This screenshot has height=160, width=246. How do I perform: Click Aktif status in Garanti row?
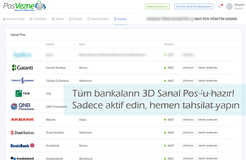tap(169, 68)
